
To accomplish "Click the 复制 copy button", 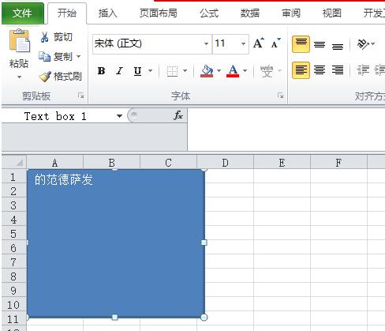I will point(60,57).
